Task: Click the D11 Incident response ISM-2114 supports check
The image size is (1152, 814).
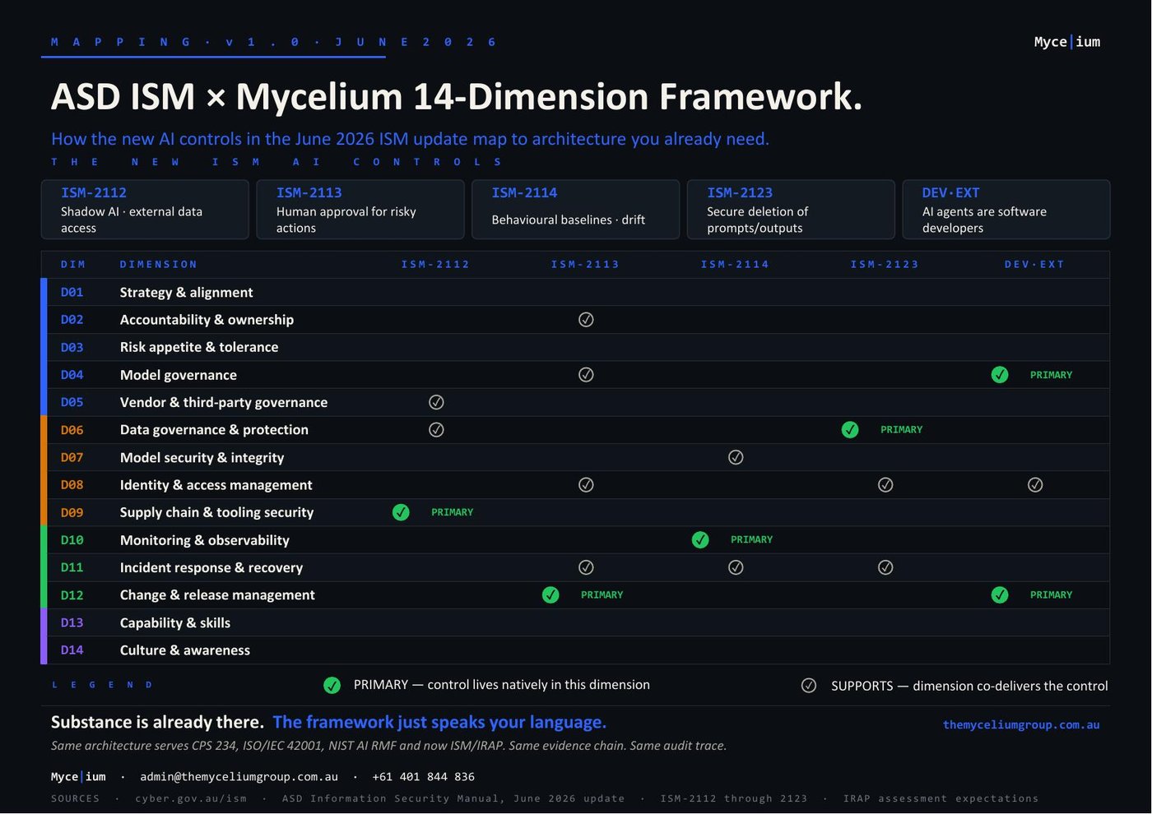Action: [x=736, y=567]
